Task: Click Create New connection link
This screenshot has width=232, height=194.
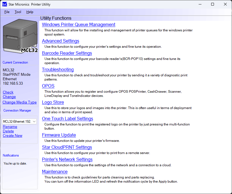Action: (x=13, y=136)
